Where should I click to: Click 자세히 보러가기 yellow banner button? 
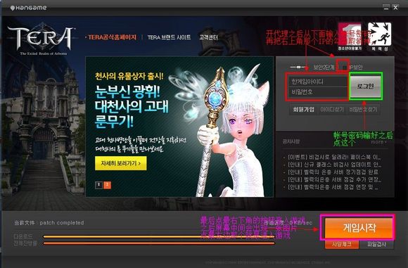point(121,163)
